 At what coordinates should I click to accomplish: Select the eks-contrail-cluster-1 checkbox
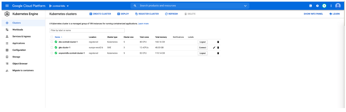tap(52, 42)
